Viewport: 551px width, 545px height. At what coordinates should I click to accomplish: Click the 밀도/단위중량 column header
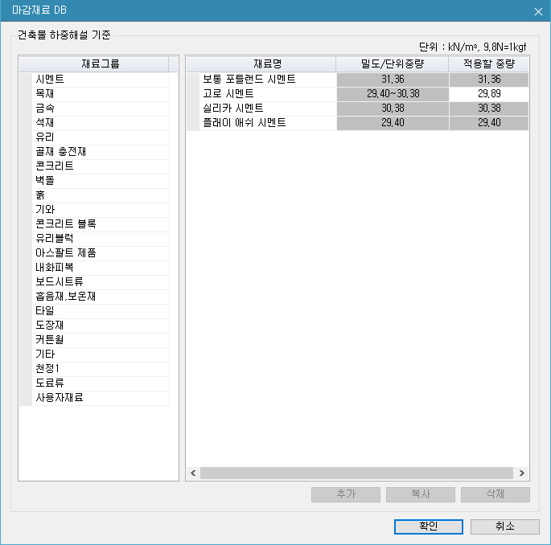click(x=393, y=64)
